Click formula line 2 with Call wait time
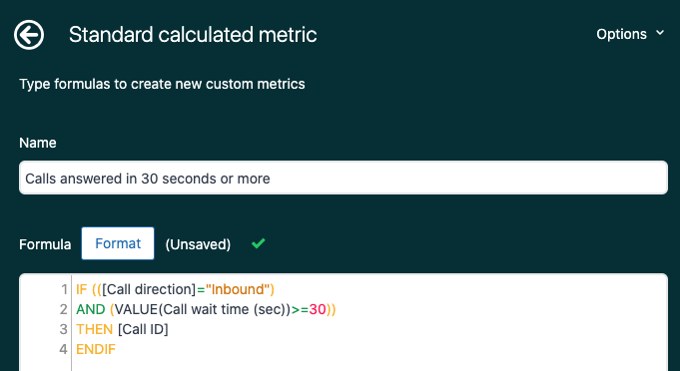The height and width of the screenshot is (371, 680). pos(206,309)
